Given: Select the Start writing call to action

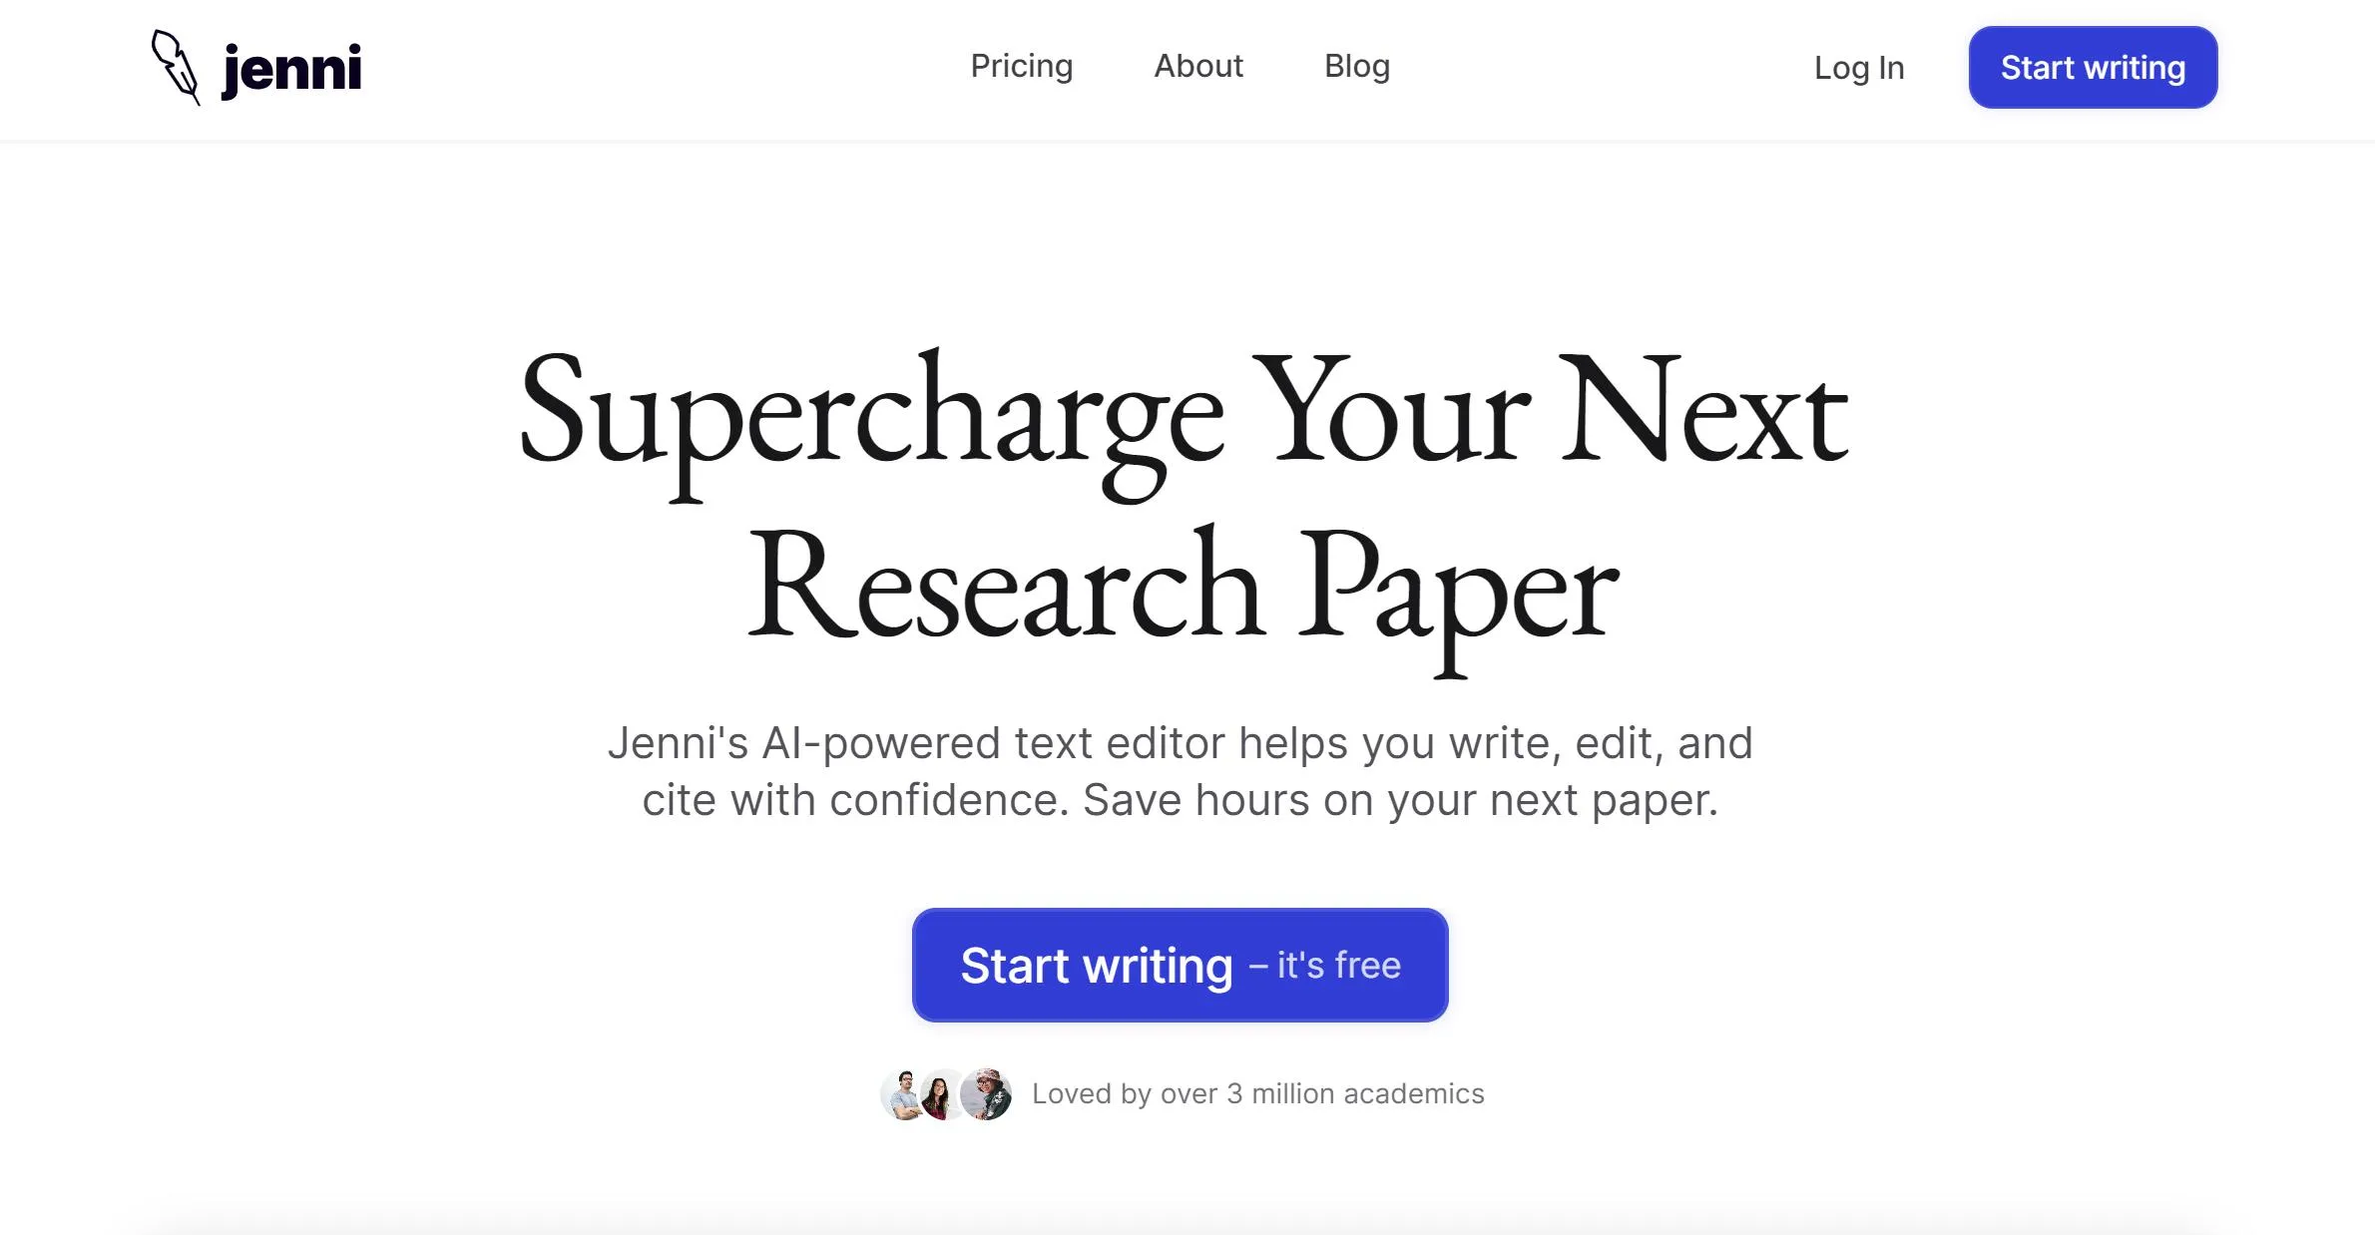Looking at the screenshot, I should pyautogui.click(x=2092, y=67).
